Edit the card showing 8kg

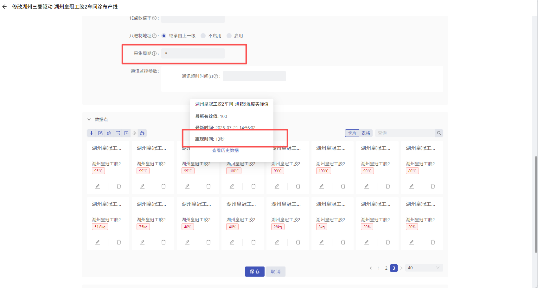(x=322, y=242)
